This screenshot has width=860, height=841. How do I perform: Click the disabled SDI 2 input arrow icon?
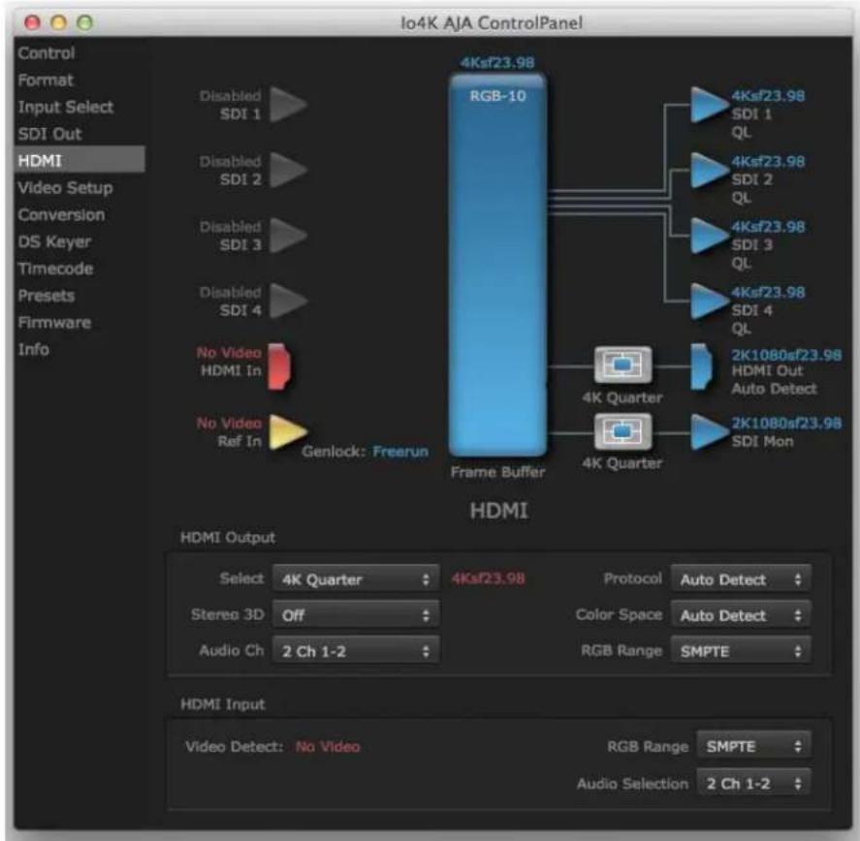288,170
